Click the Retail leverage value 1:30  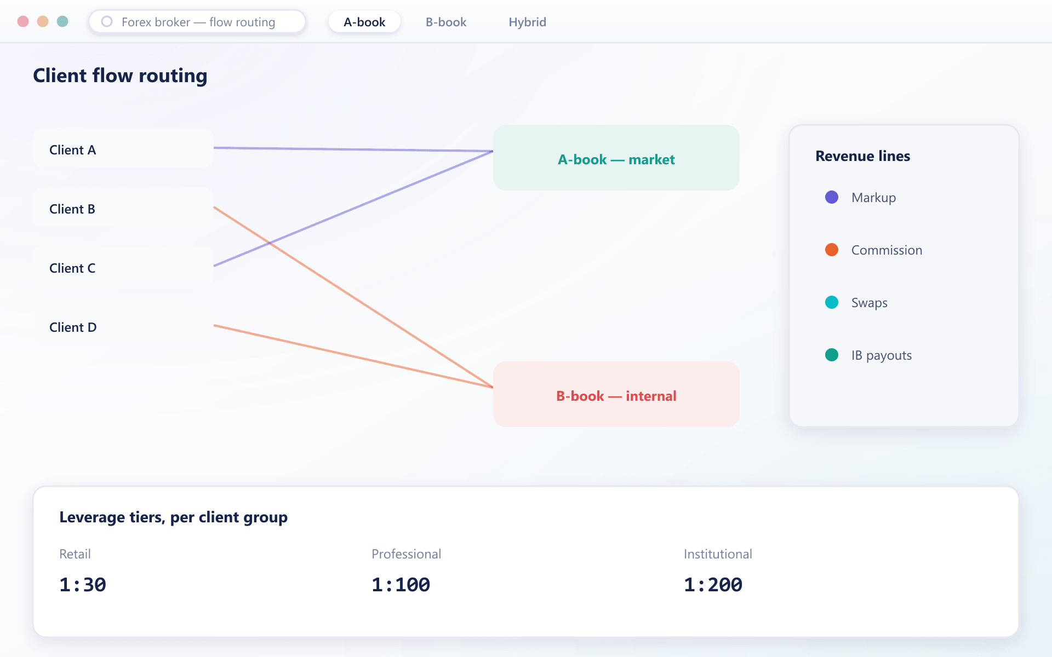coord(83,585)
